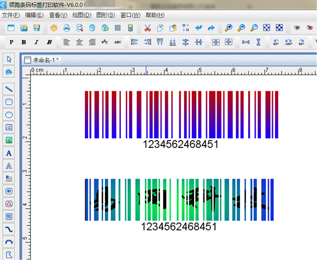The height and width of the screenshot is (261, 318).
Task: Align objects to right edge
Action: click(147, 42)
